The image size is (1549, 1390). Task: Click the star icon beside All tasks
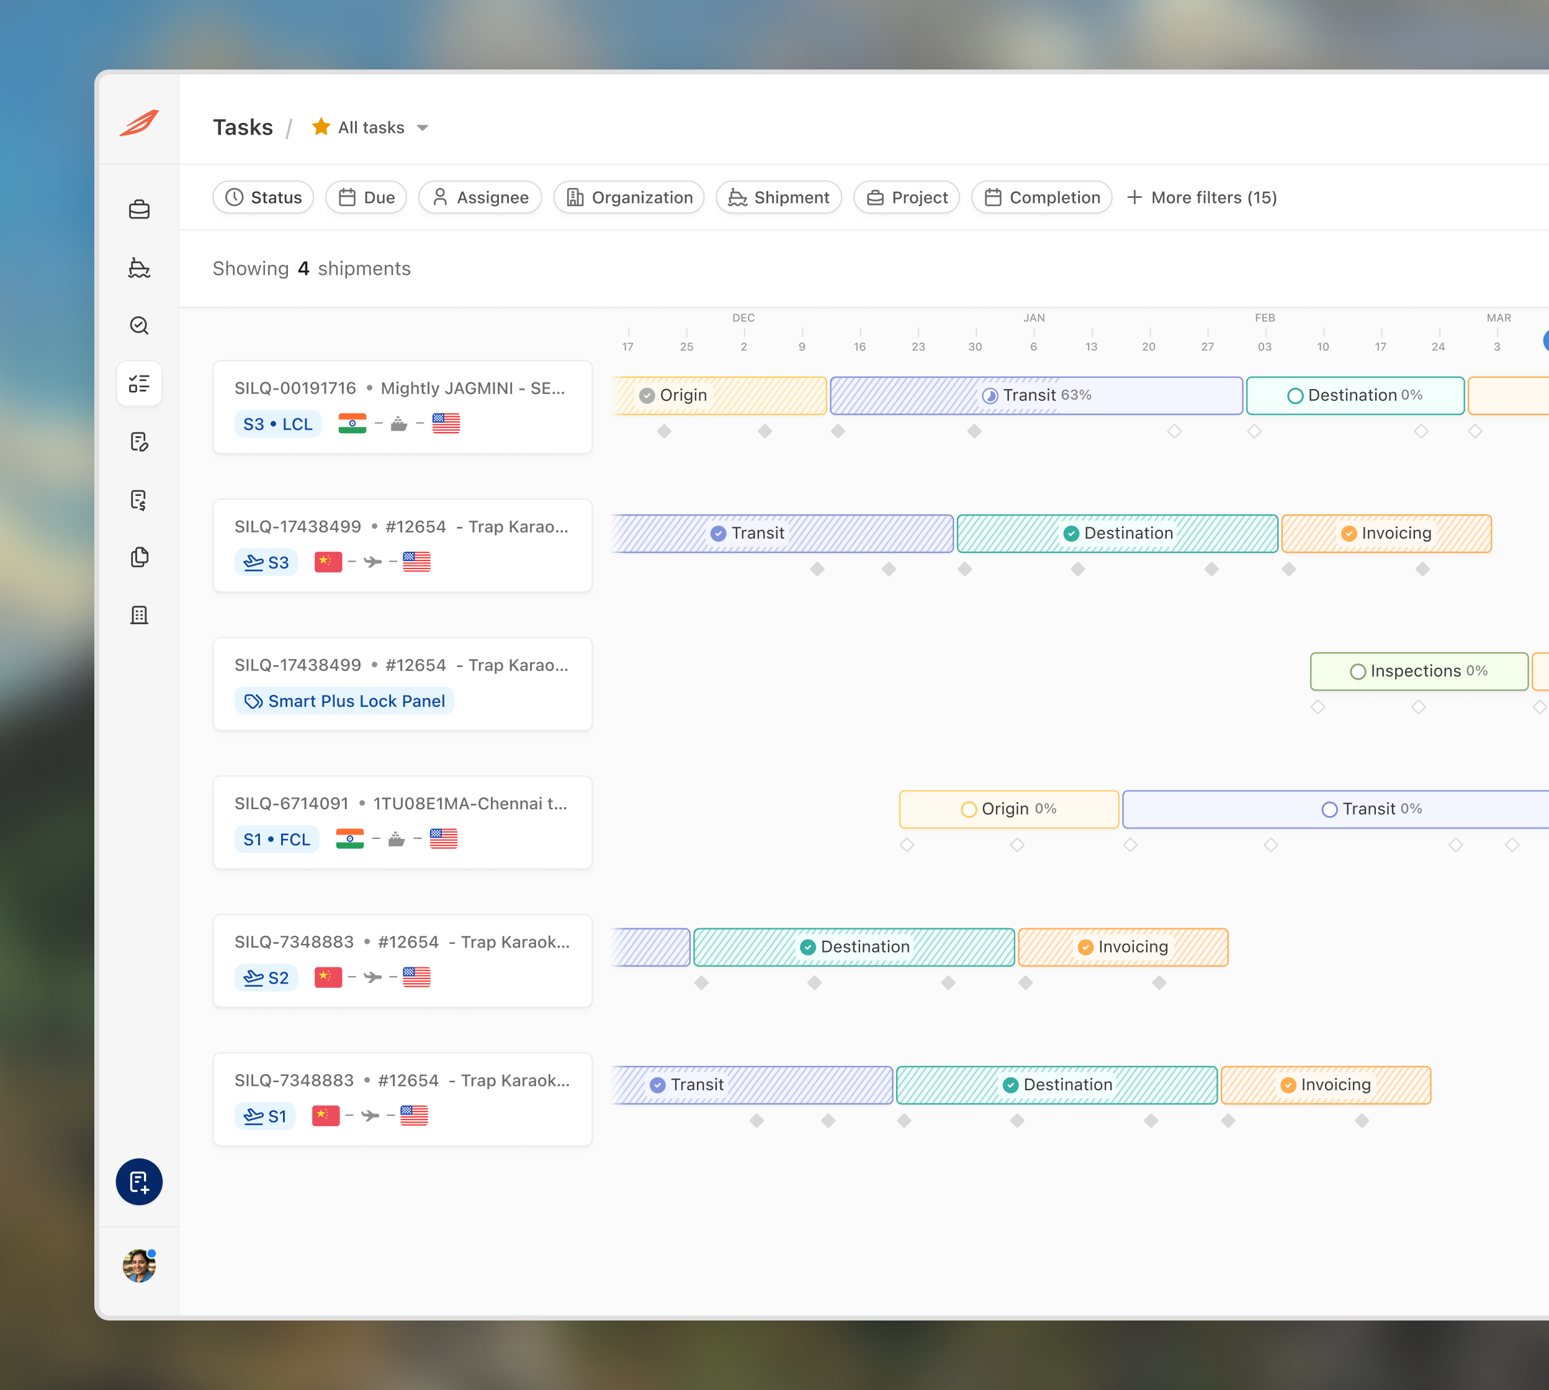321,127
